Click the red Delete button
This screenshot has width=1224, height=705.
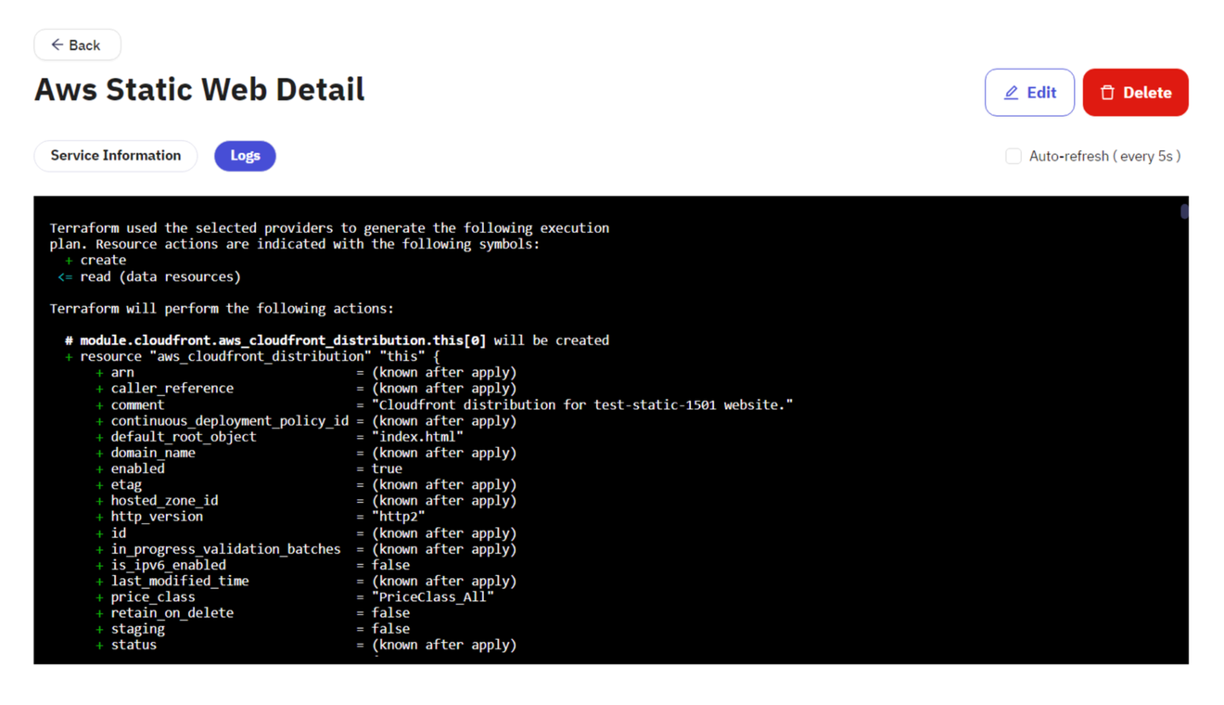click(x=1135, y=93)
